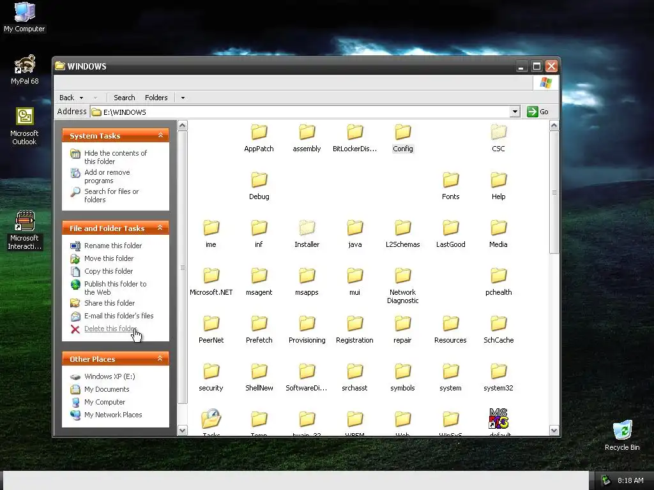
Task: Click Publish this folder to the Web
Action: [115, 288]
